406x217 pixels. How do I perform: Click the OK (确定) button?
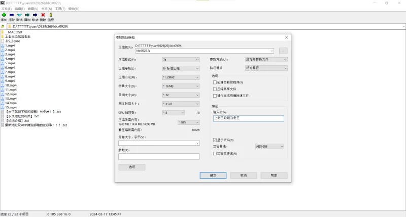pyautogui.click(x=213, y=175)
